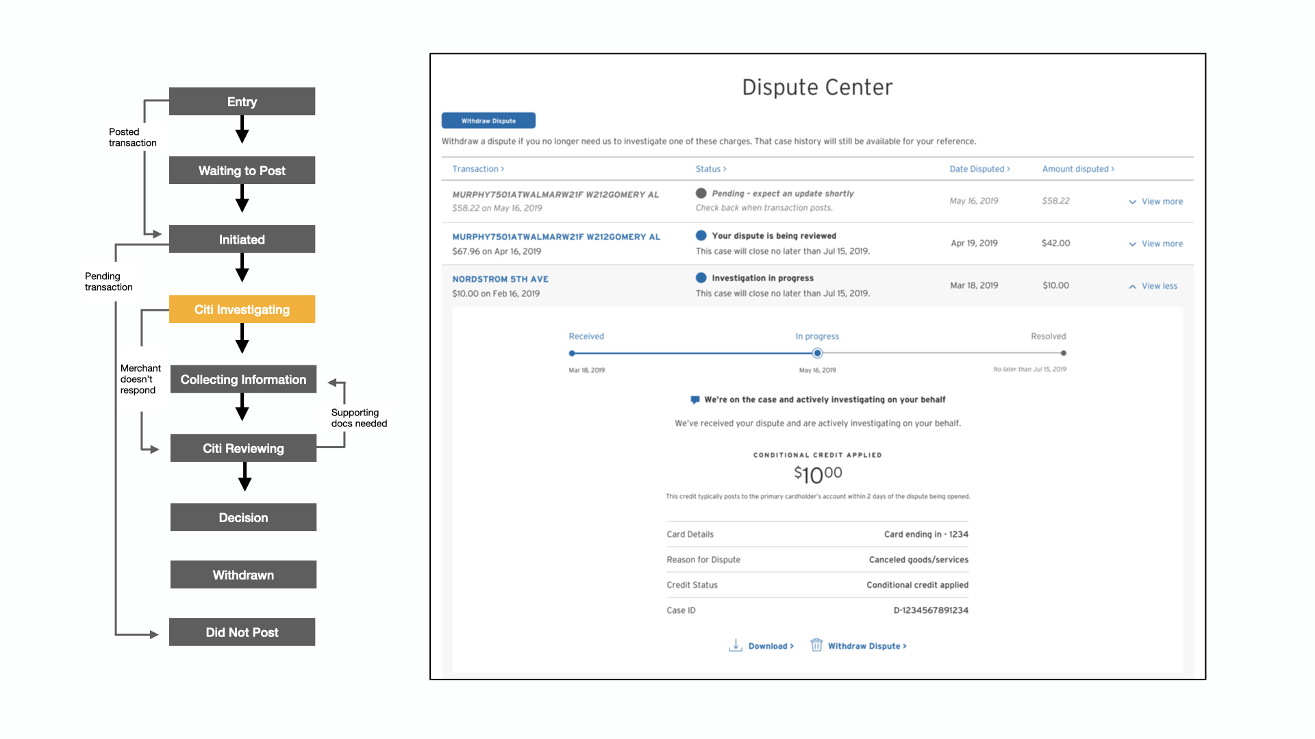This screenshot has width=1315, height=739.
Task: Click the In progress timeline marker
Action: click(x=817, y=353)
